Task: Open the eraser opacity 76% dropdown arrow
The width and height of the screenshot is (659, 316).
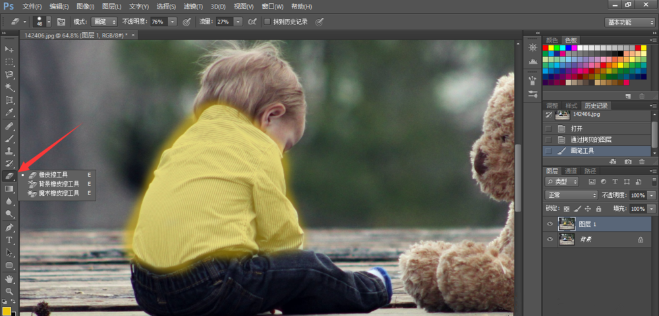Action: 173,22
